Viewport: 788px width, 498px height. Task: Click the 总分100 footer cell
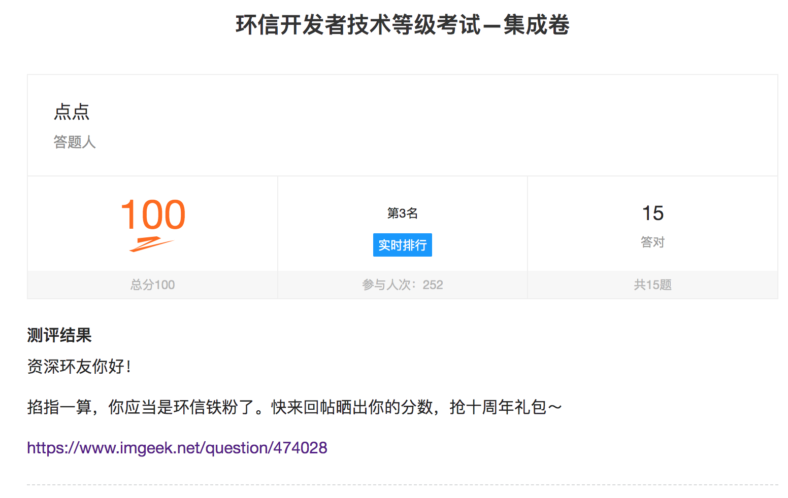tap(153, 284)
